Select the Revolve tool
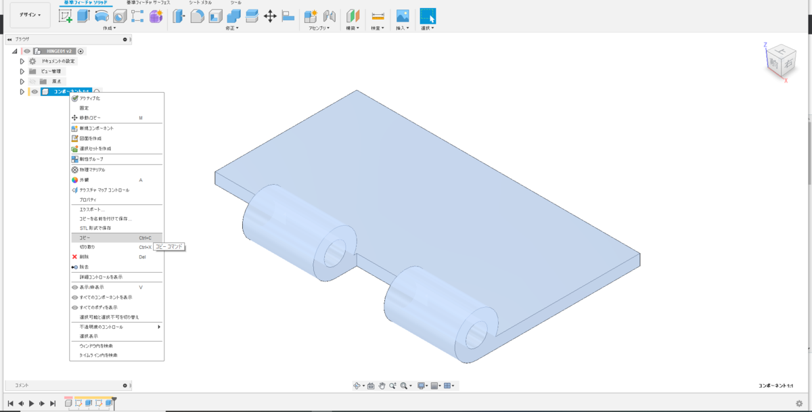Image resolution: width=812 pixels, height=412 pixels. coord(101,16)
